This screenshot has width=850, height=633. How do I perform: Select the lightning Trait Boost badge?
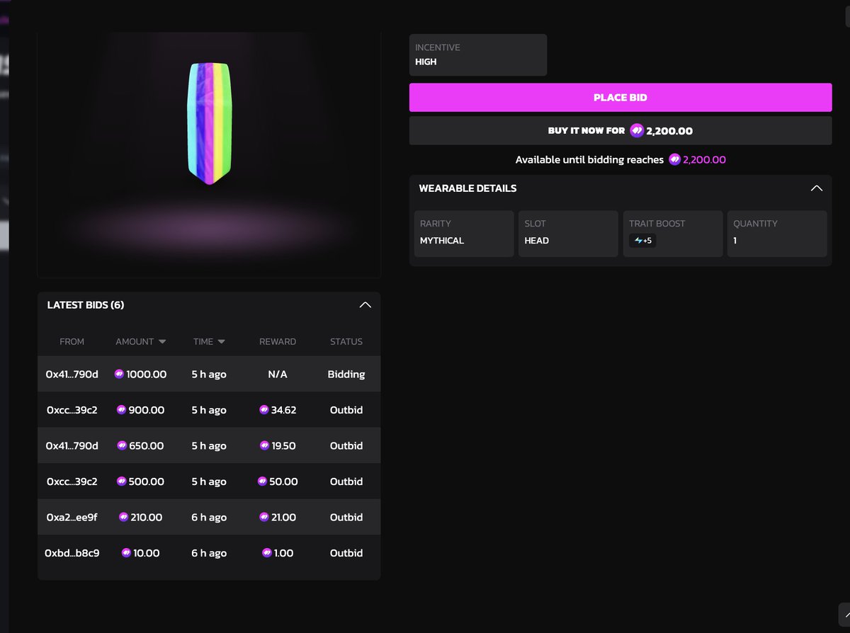click(x=642, y=240)
